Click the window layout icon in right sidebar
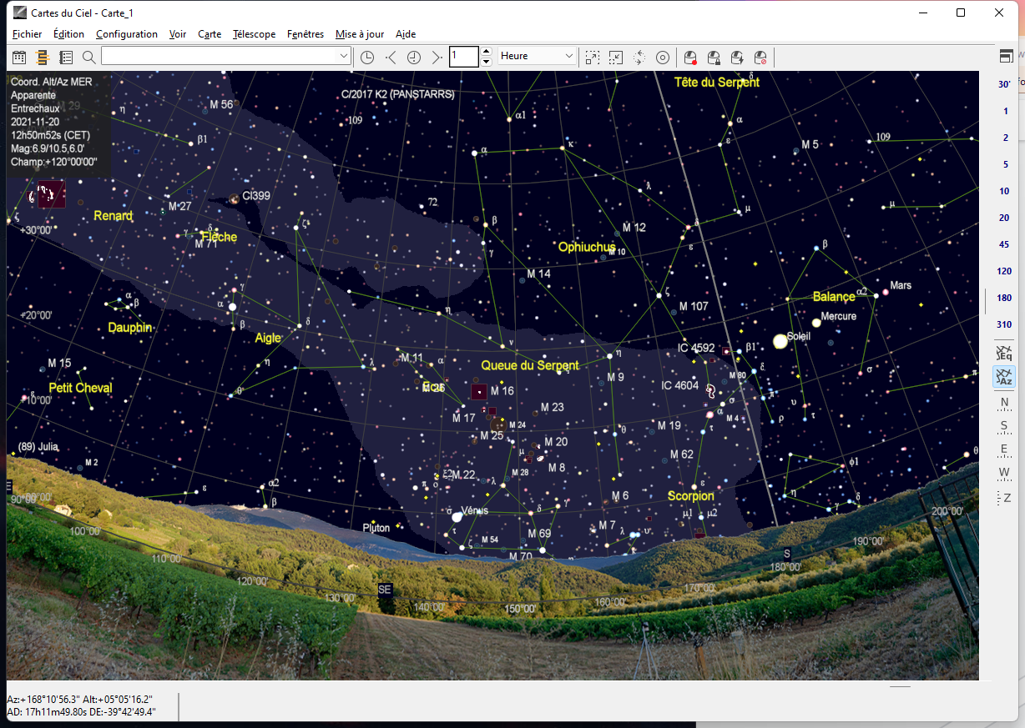1025x728 pixels. (x=1006, y=57)
